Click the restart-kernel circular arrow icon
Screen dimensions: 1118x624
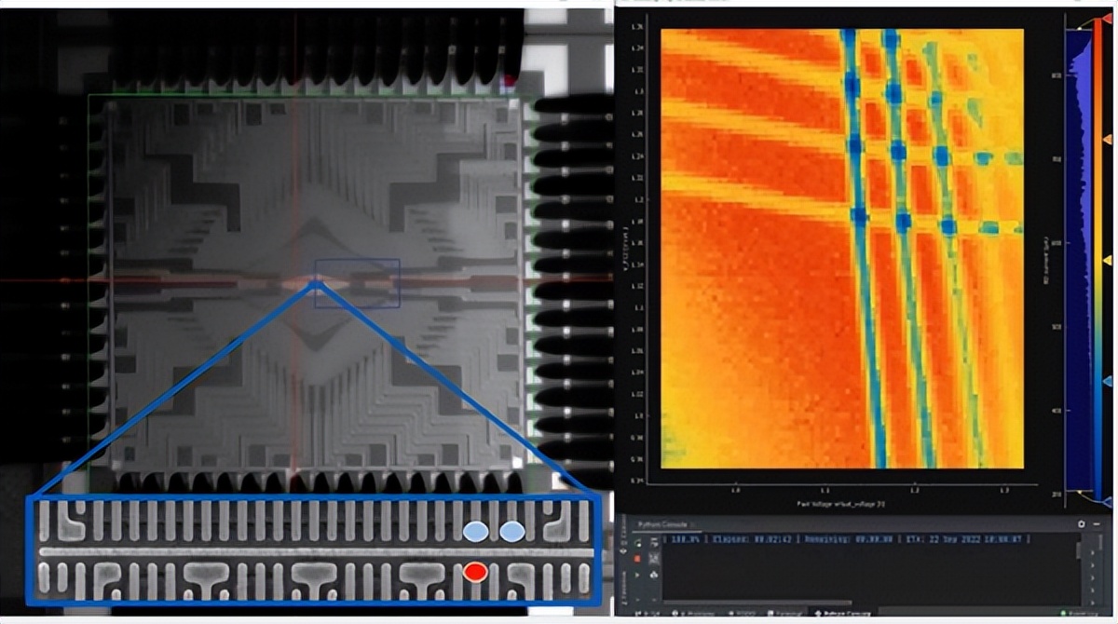point(636,541)
